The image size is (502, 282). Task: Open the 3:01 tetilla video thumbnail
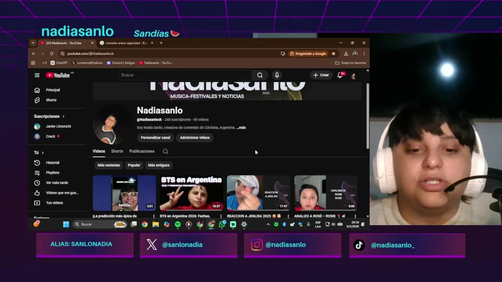tap(124, 193)
